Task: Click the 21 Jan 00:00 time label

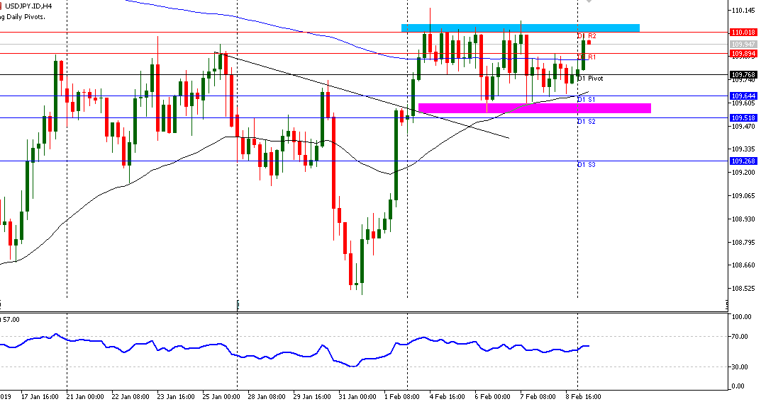Action: pos(85,397)
